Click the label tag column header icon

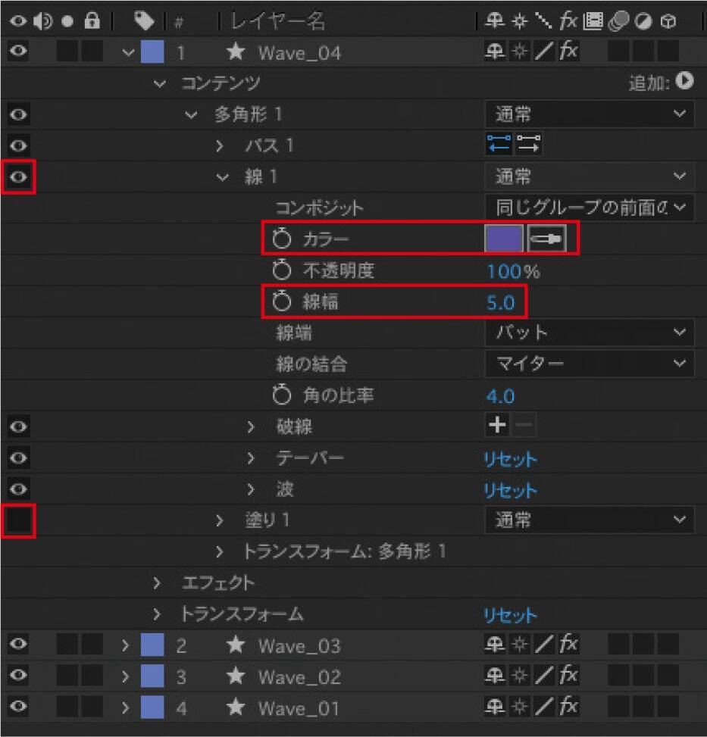(144, 20)
